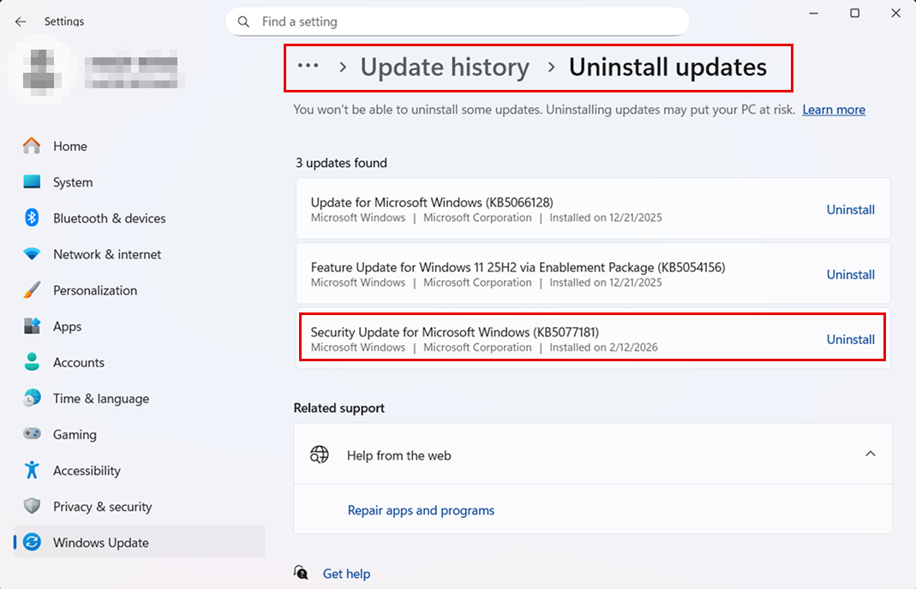The height and width of the screenshot is (589, 916).
Task: Collapse the Help from the web section
Action: 870,454
